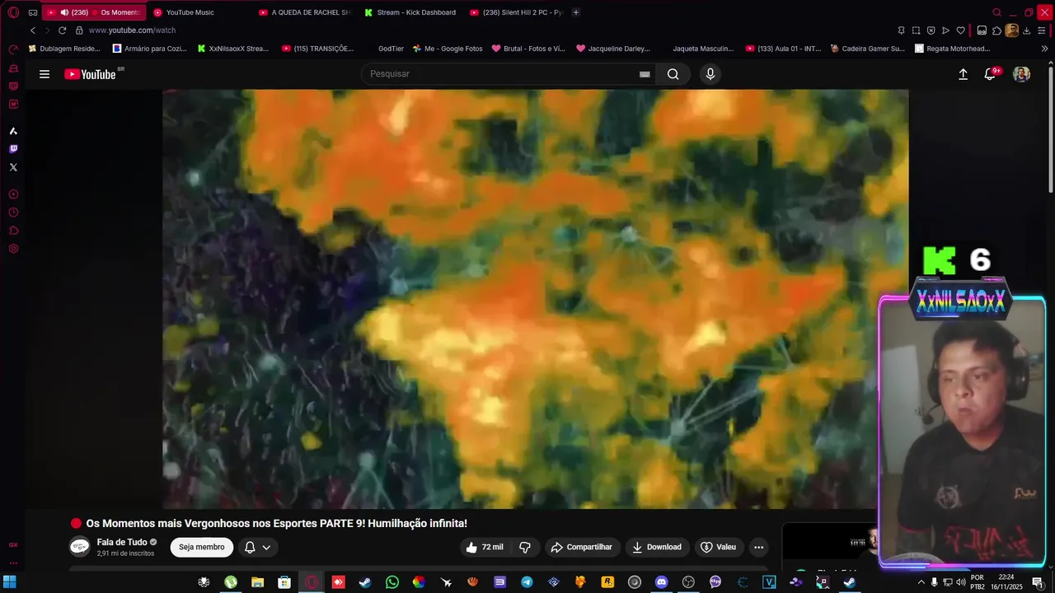
Task: Open YouTube notifications bell with 9+ badge
Action: tap(991, 74)
